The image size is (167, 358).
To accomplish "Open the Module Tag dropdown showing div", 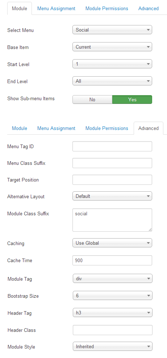I will tap(113, 278).
